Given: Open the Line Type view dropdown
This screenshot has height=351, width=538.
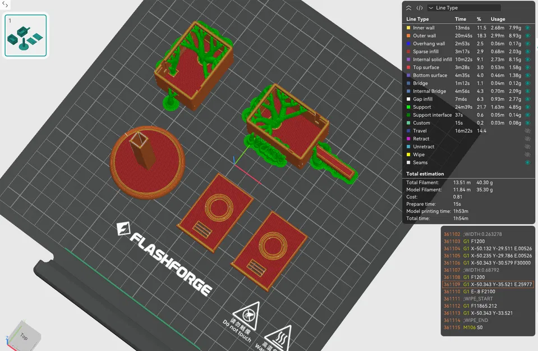Looking at the screenshot, I should tap(464, 8).
